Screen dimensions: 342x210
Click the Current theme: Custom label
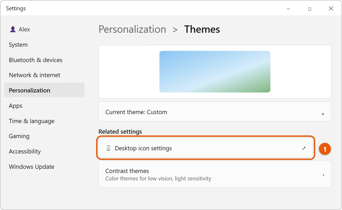pos(136,112)
